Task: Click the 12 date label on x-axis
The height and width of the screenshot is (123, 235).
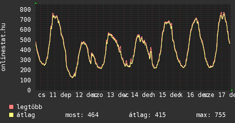Action: [x=80, y=95]
